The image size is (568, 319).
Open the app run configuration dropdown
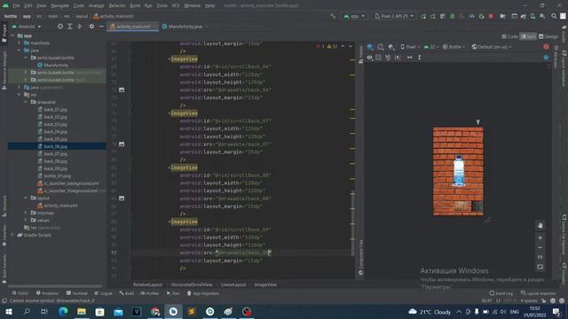point(354,16)
